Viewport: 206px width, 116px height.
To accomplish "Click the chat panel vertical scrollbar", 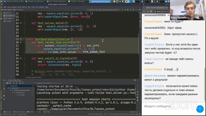I will 205,84.
